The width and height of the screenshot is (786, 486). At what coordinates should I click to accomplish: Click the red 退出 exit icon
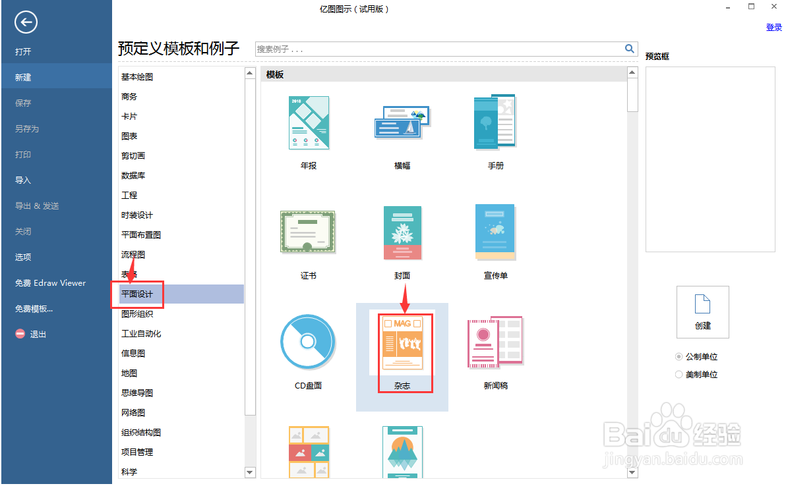[20, 333]
